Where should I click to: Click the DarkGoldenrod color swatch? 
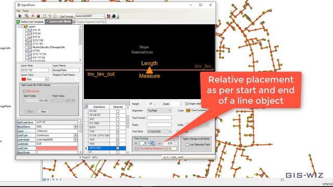click(x=188, y=111)
